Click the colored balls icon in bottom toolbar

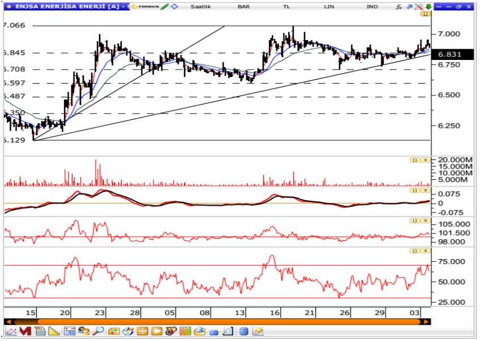[x=171, y=331]
